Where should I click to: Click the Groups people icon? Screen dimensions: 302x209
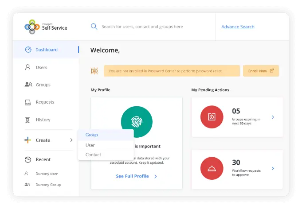coord(28,85)
